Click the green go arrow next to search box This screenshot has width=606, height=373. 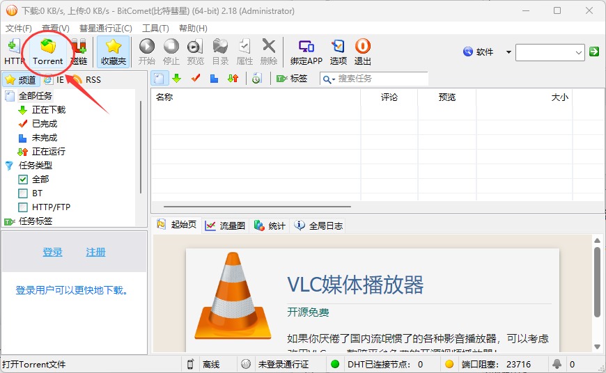tap(594, 51)
